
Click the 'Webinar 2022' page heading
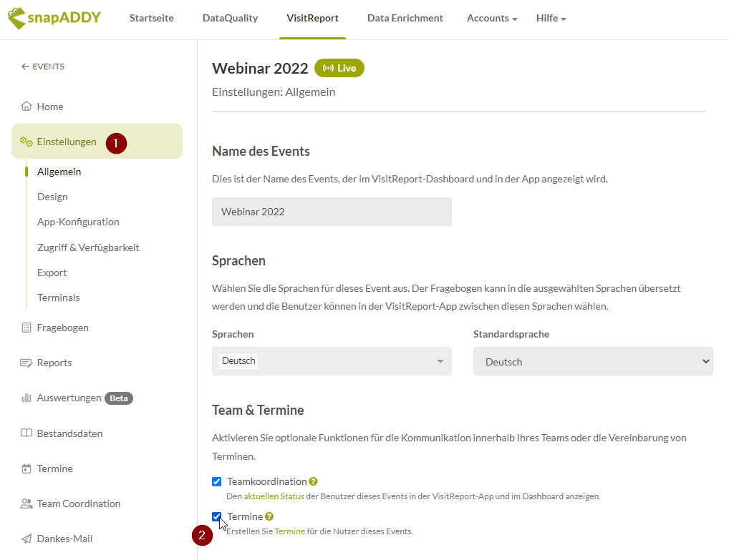(x=260, y=68)
